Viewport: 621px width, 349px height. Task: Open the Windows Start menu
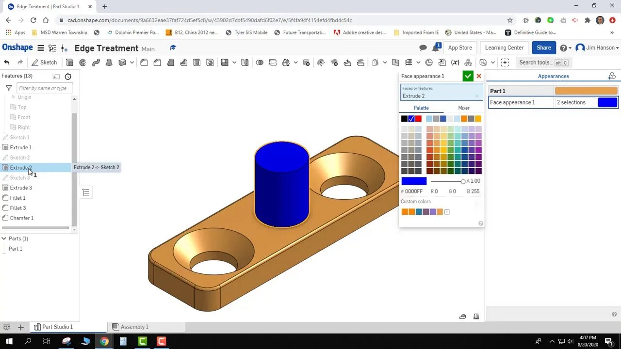click(x=9, y=341)
